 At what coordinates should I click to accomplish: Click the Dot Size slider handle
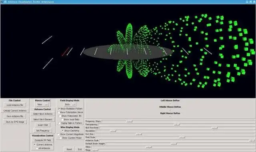click(x=139, y=134)
